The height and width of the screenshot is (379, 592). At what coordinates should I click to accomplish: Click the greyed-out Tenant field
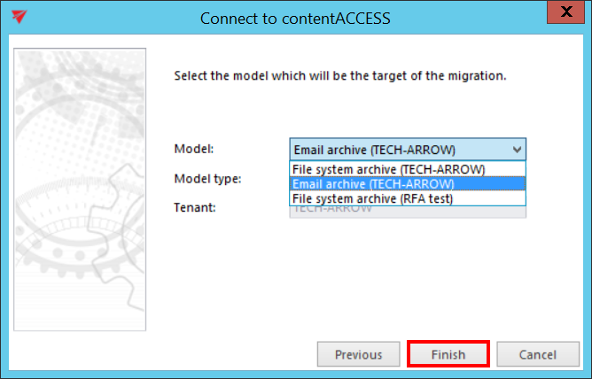pos(408,212)
